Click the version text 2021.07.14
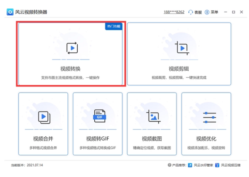The image size is (249, 177). click(35, 165)
